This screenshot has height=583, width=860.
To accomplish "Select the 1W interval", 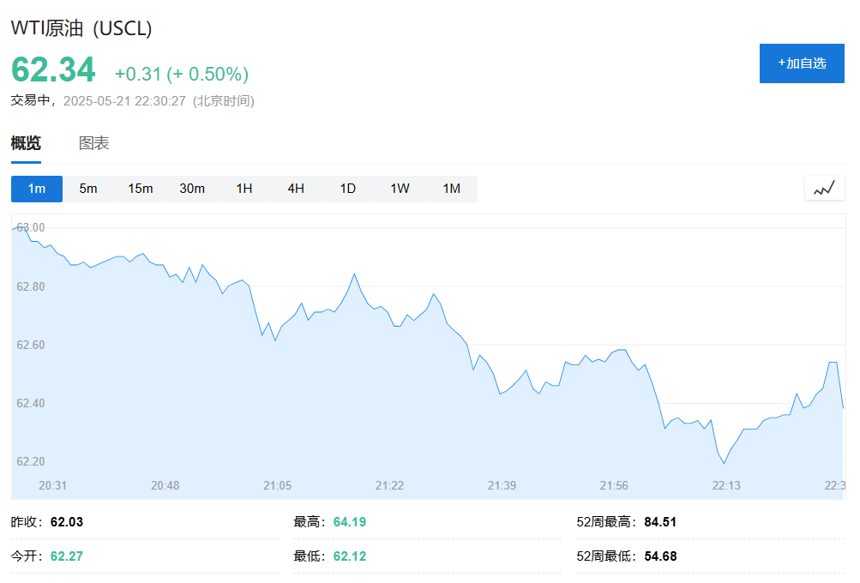I will click(x=400, y=189).
